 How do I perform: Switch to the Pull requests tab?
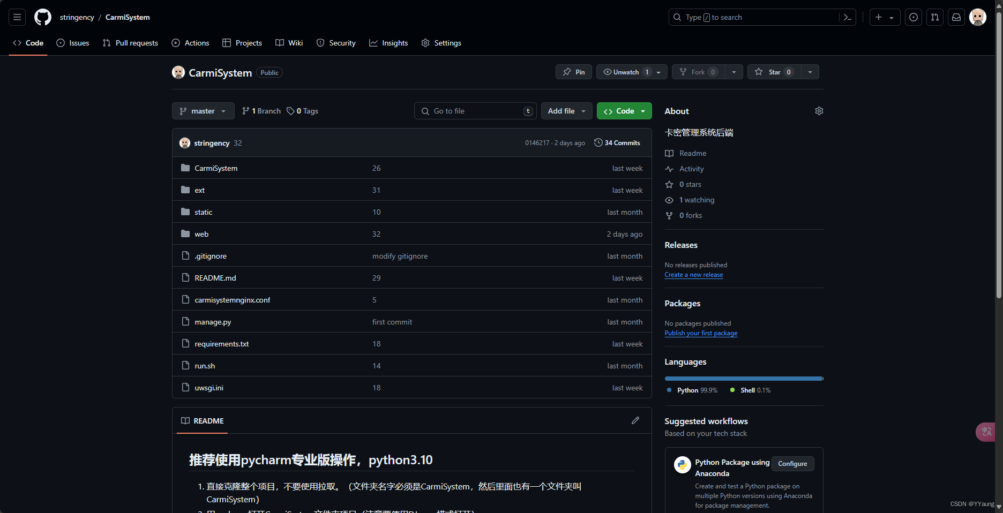(130, 43)
